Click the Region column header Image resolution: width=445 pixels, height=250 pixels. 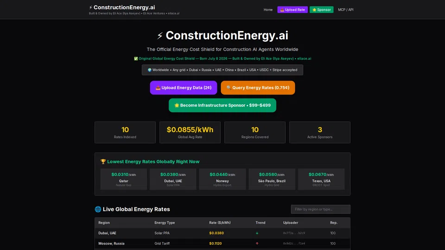tap(104, 223)
